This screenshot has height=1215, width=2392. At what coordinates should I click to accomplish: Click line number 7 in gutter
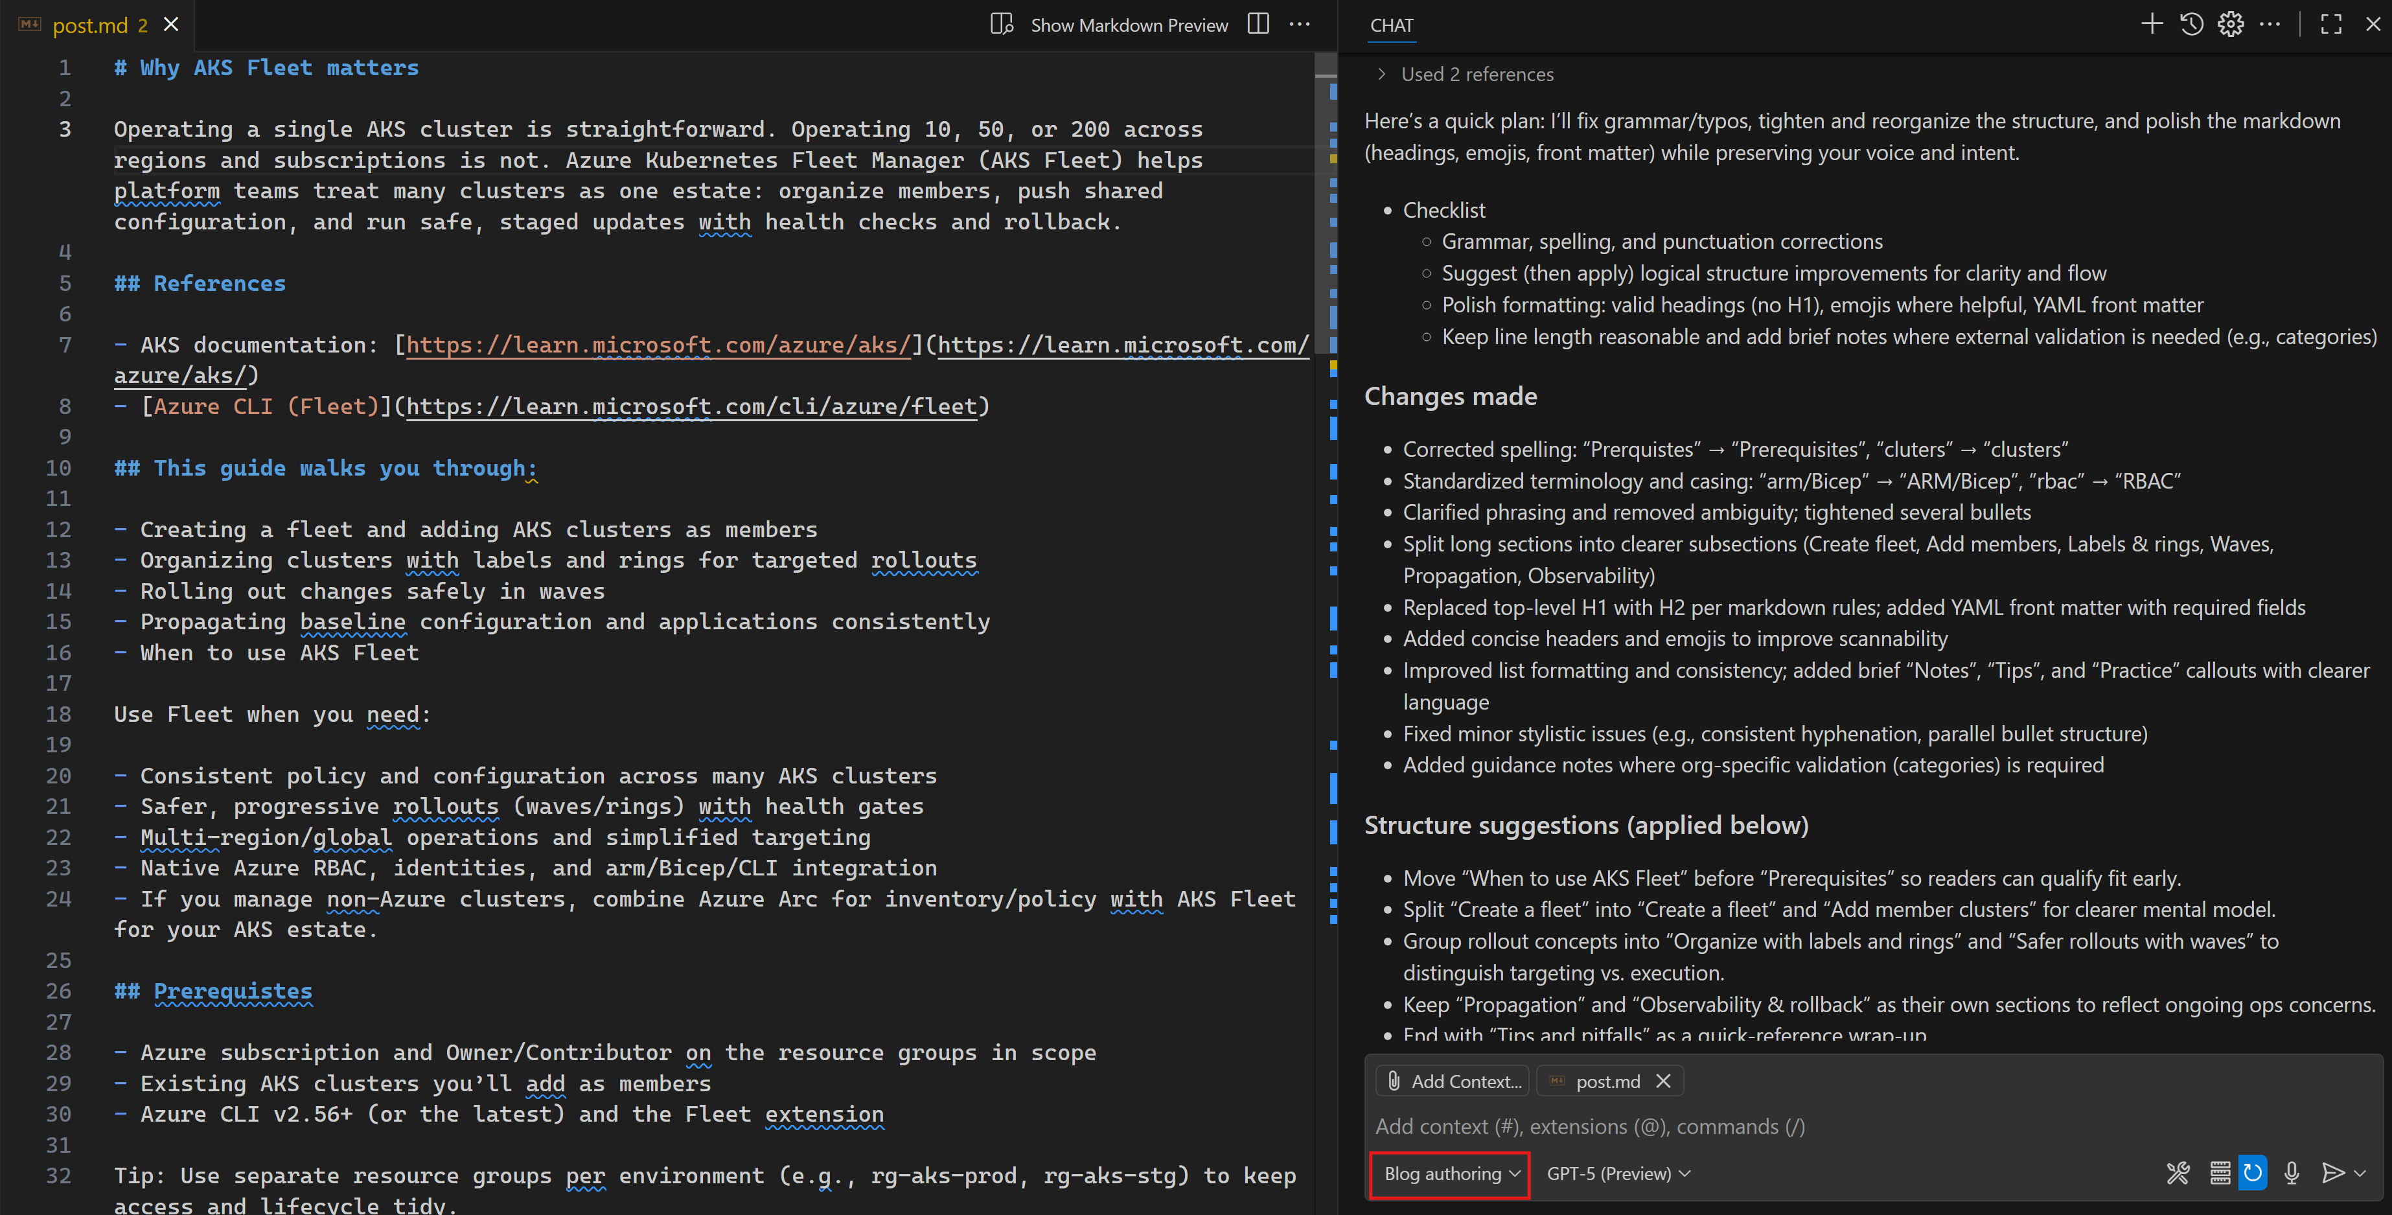(x=65, y=345)
